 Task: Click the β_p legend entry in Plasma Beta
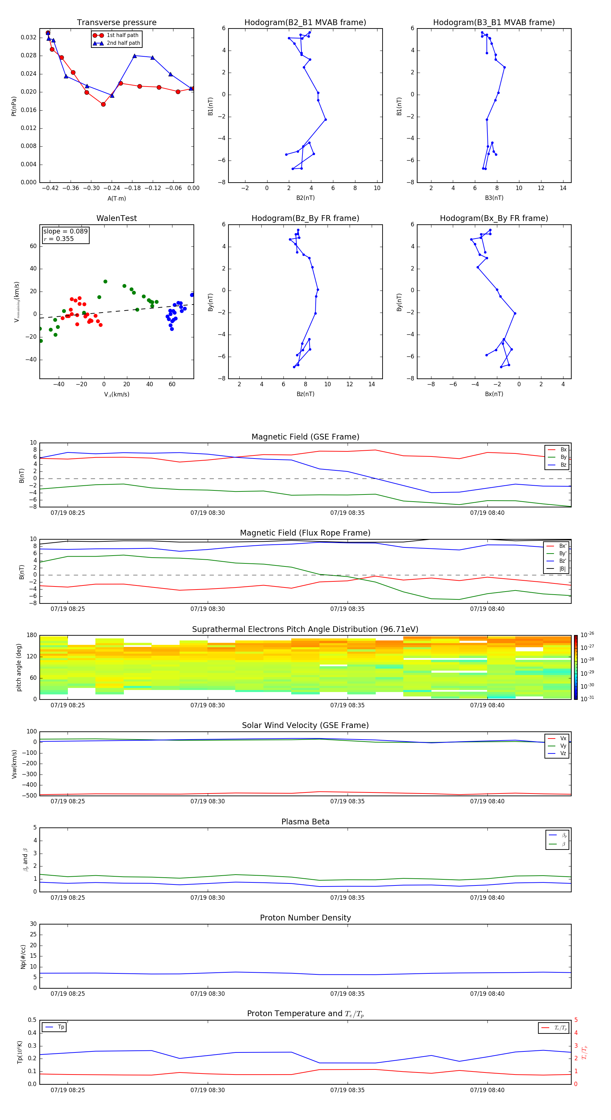point(557,835)
